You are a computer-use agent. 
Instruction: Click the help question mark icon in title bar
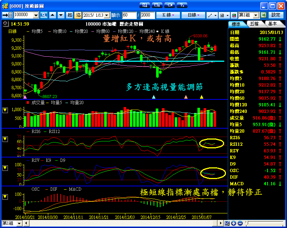(182, 5)
